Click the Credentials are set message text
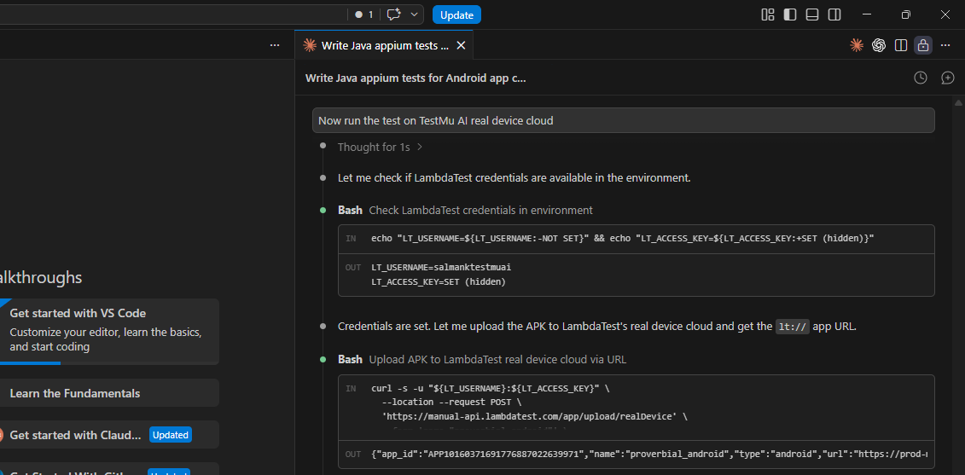This screenshot has height=475, width=965. [x=597, y=326]
